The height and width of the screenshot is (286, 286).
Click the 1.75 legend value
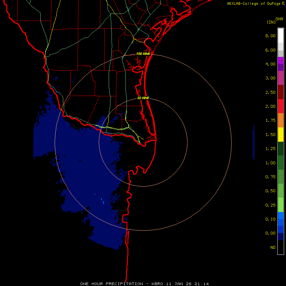(x=270, y=120)
